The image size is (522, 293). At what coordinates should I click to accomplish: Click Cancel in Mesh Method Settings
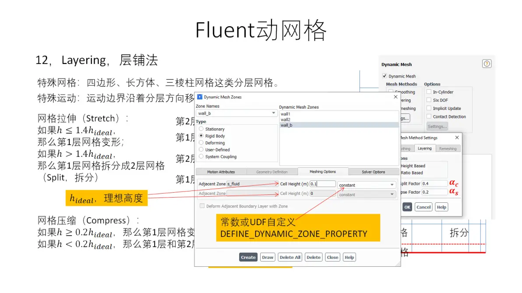point(423,207)
